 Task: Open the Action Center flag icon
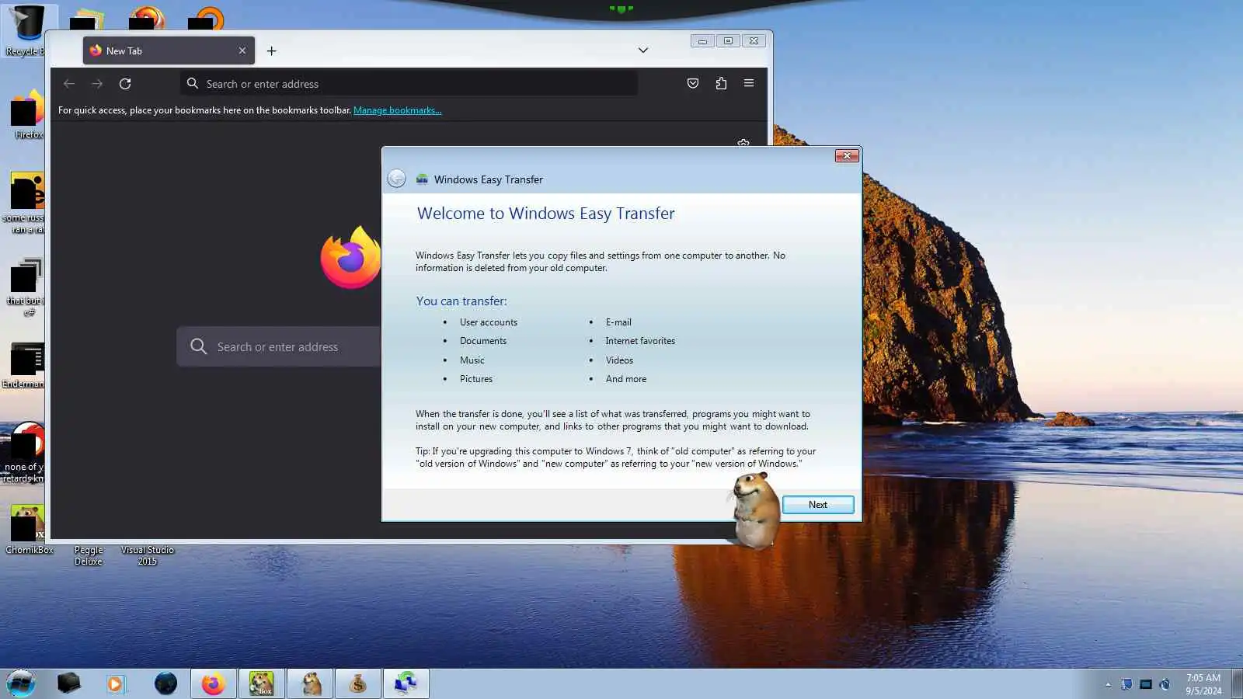[x=1126, y=684]
